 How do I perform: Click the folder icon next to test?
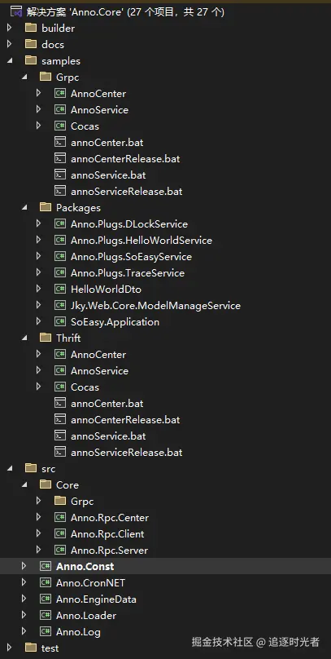[31, 648]
